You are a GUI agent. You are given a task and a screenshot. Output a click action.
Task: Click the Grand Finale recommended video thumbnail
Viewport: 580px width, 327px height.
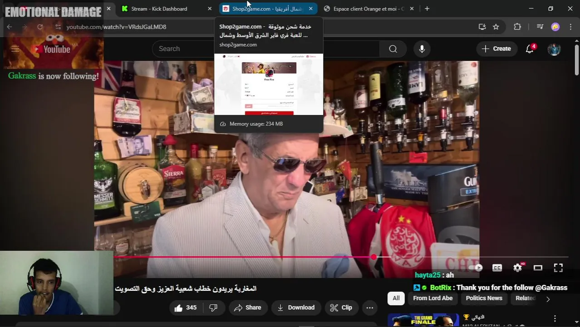pos(423,320)
